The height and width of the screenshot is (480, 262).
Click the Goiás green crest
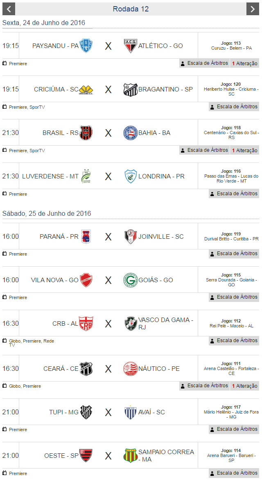click(x=131, y=280)
